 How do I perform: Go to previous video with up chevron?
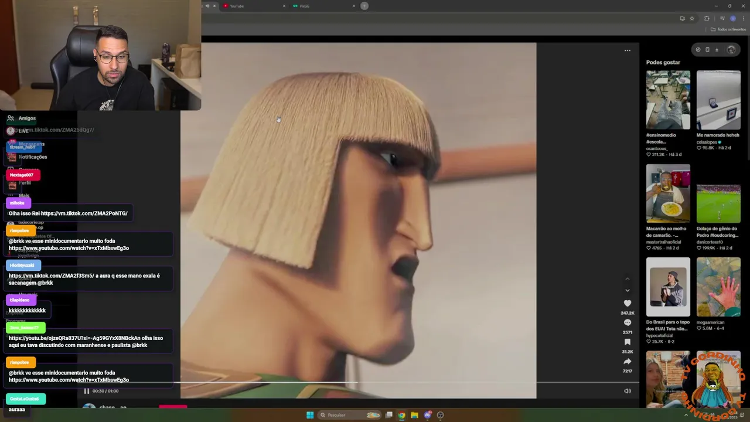pos(627,278)
